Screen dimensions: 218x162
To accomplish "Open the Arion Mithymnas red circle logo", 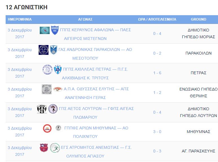I will click(x=47, y=128).
